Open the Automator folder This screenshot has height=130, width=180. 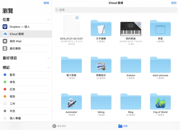pos(71,102)
